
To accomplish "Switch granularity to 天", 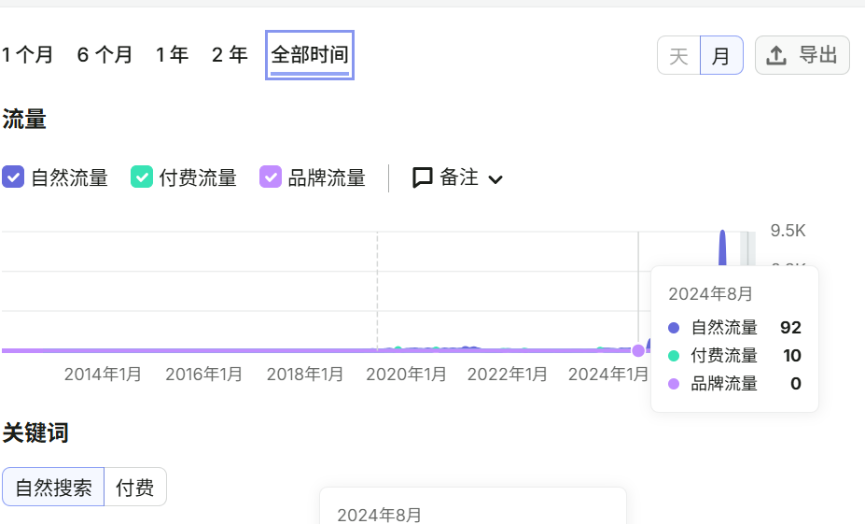I will (678, 55).
